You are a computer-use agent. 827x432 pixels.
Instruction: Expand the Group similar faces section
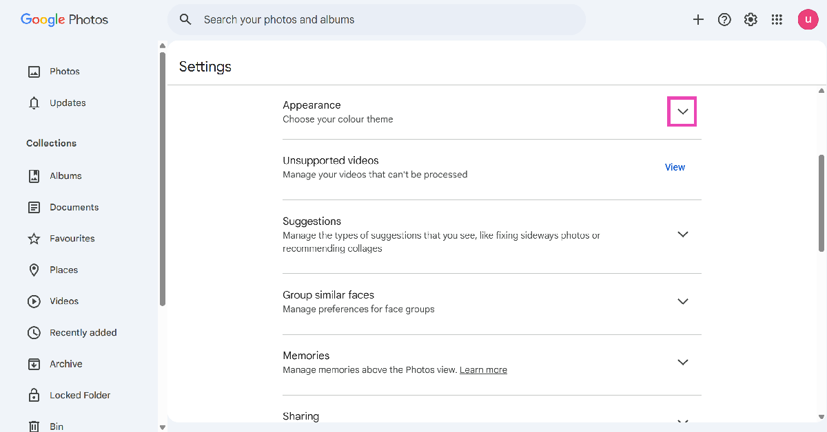tap(682, 301)
